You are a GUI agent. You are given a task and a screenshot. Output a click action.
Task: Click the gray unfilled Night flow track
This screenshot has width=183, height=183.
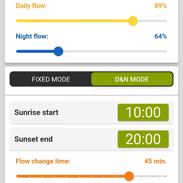[115, 51]
